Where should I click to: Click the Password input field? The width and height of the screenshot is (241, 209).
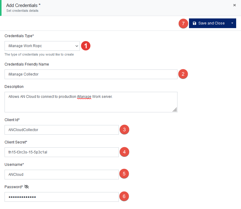click(62, 197)
